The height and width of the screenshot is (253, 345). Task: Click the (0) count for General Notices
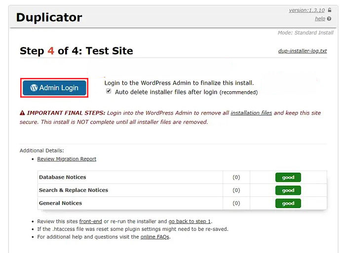(x=236, y=203)
